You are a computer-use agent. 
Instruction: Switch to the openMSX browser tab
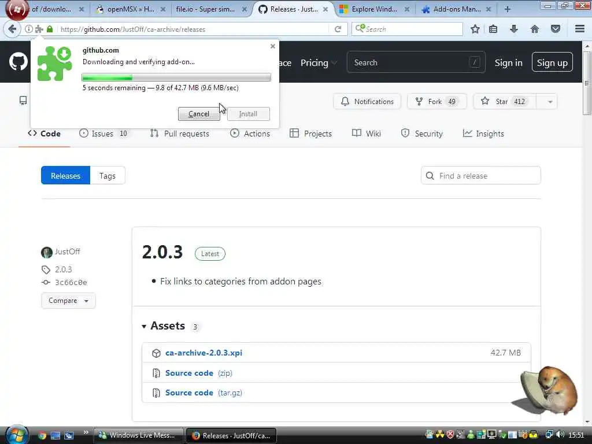(x=131, y=9)
